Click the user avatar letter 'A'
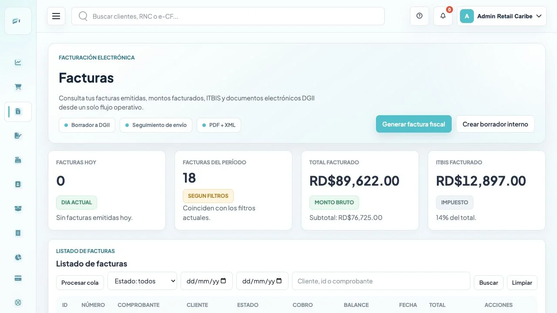The image size is (557, 313). pos(467,16)
